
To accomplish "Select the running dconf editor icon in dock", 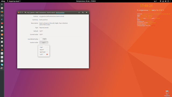I will tap(2, 68).
